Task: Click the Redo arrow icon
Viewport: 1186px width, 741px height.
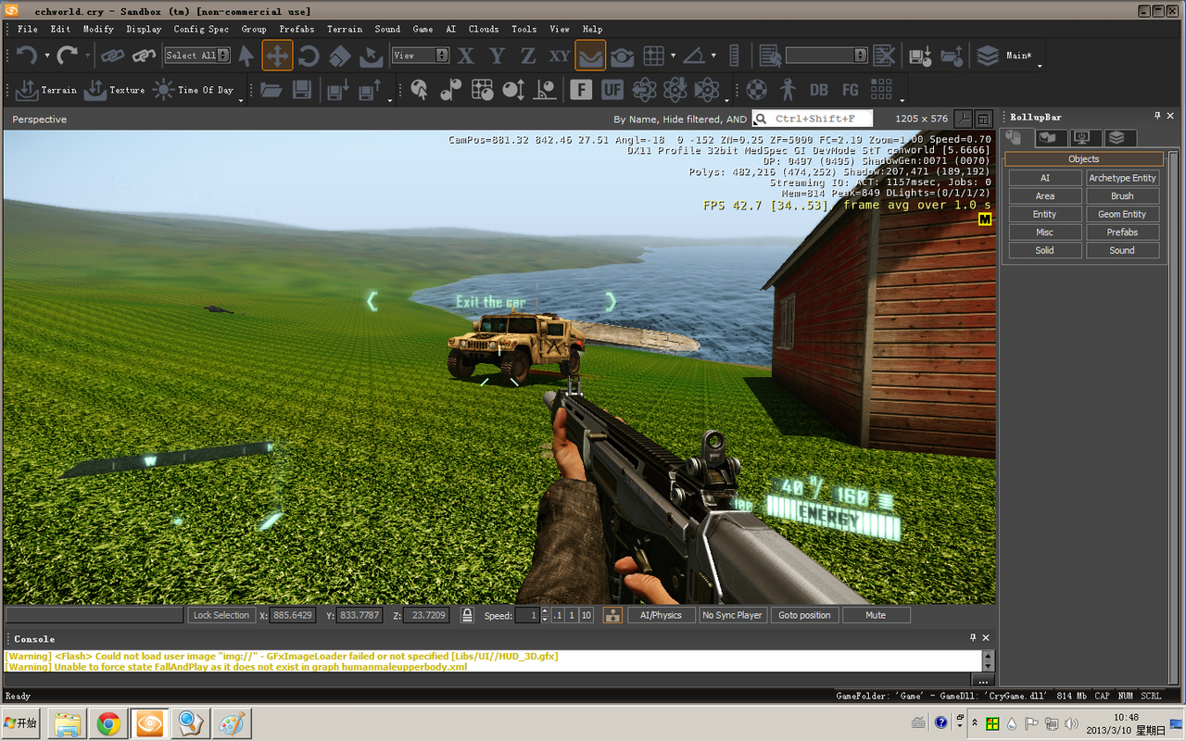Action: (x=67, y=56)
